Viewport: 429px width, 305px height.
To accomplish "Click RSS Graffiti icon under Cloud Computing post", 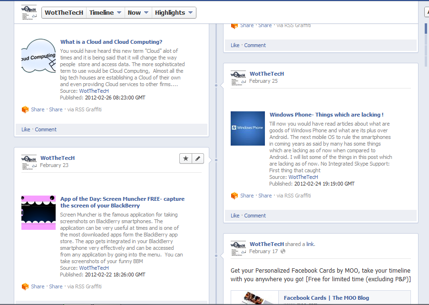I will tap(25, 109).
